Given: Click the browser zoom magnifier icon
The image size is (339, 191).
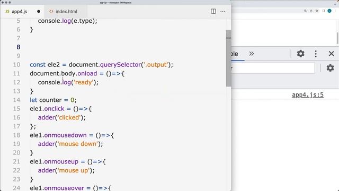Looking at the screenshot, I should point(305,11).
